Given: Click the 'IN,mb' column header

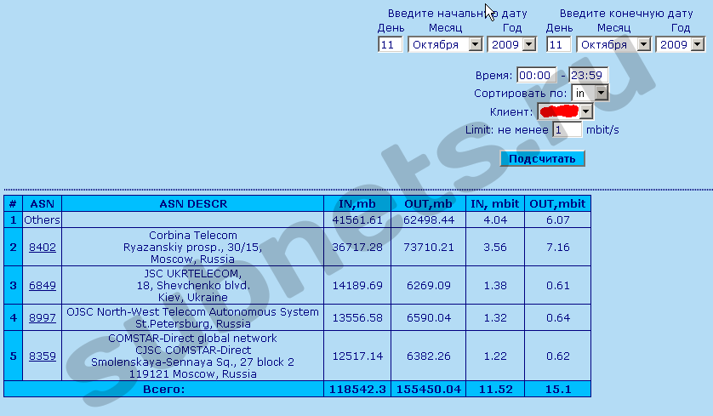Looking at the screenshot, I should click(357, 203).
